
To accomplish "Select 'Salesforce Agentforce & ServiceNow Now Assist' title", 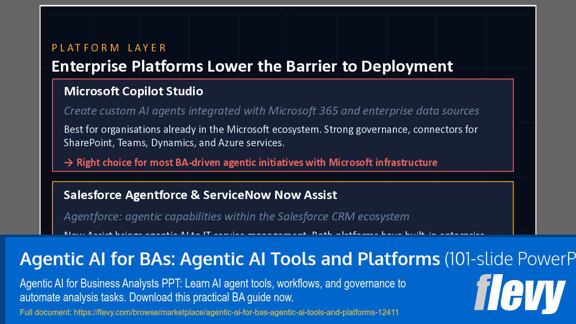I will (200, 195).
